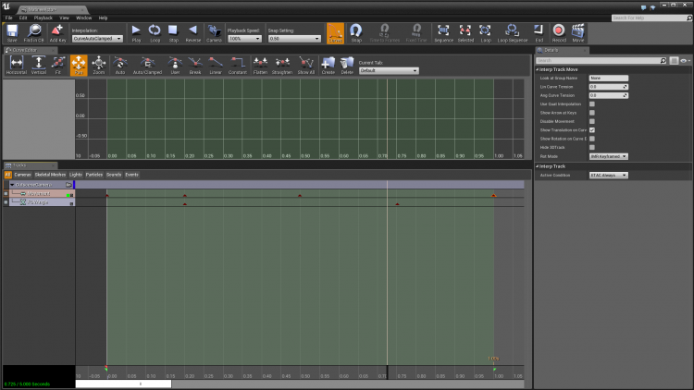Open the Interpolation mode dropdown

click(x=97, y=39)
